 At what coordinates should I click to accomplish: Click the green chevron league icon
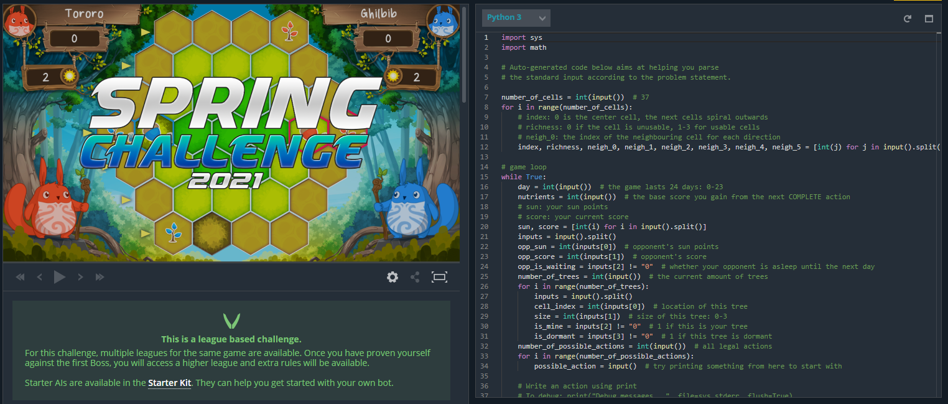pyautogui.click(x=231, y=321)
